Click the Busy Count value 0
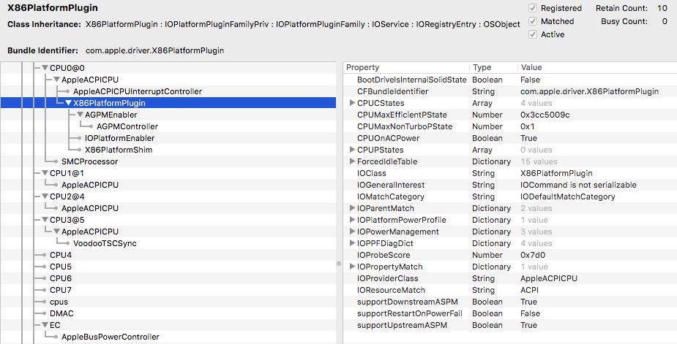677x344 pixels. click(665, 21)
